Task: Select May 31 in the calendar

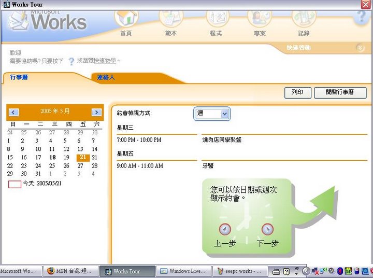Action: pyautogui.click(x=38, y=174)
